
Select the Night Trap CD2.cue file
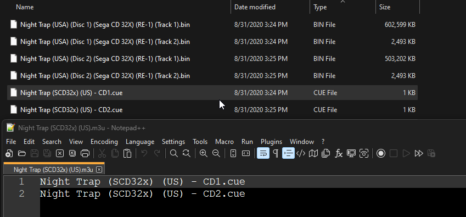(x=212, y=110)
